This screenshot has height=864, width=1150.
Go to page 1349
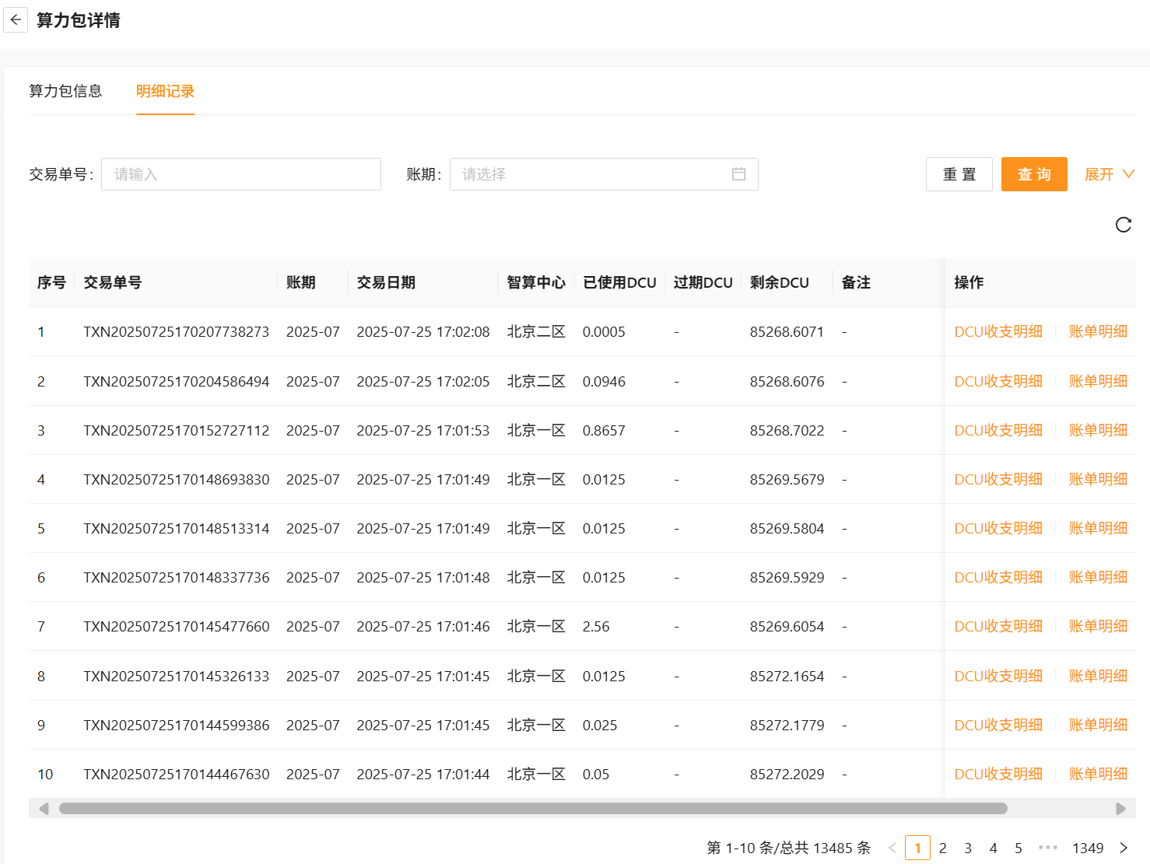pos(1087,848)
